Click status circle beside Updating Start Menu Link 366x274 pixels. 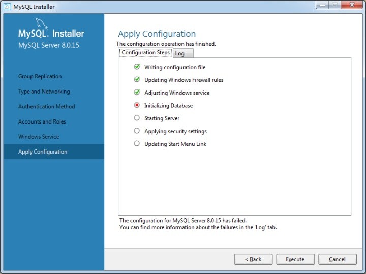click(x=137, y=143)
